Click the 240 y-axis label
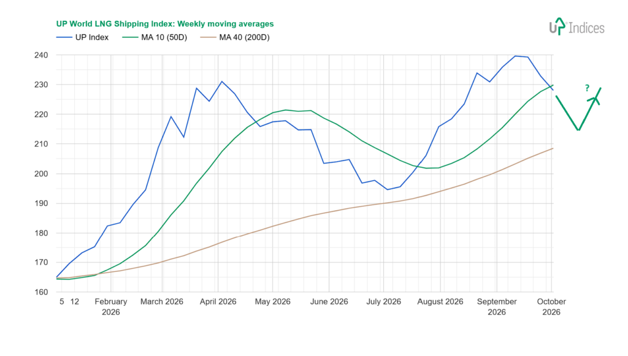This screenshot has width=628, height=356. click(41, 55)
